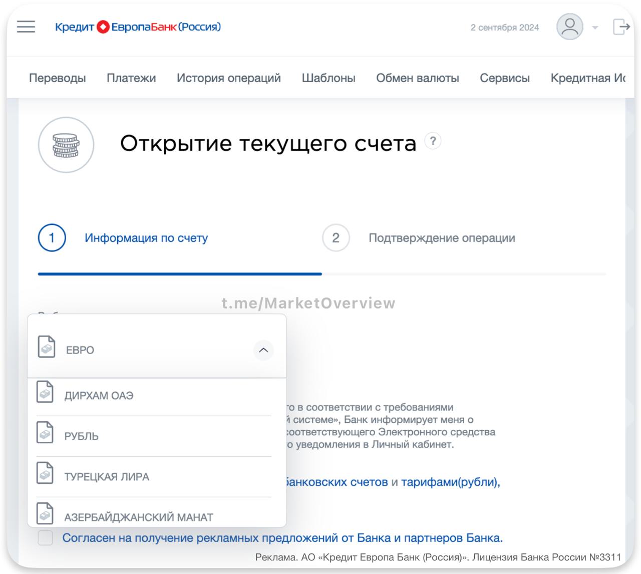Click the Кредит Европа Банк logo
This screenshot has width=641, height=574.
[138, 27]
